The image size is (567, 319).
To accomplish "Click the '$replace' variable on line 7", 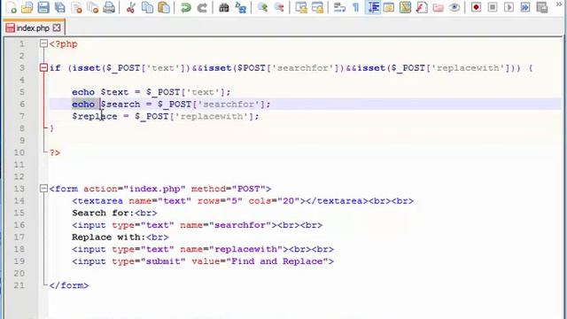I will [x=95, y=116].
